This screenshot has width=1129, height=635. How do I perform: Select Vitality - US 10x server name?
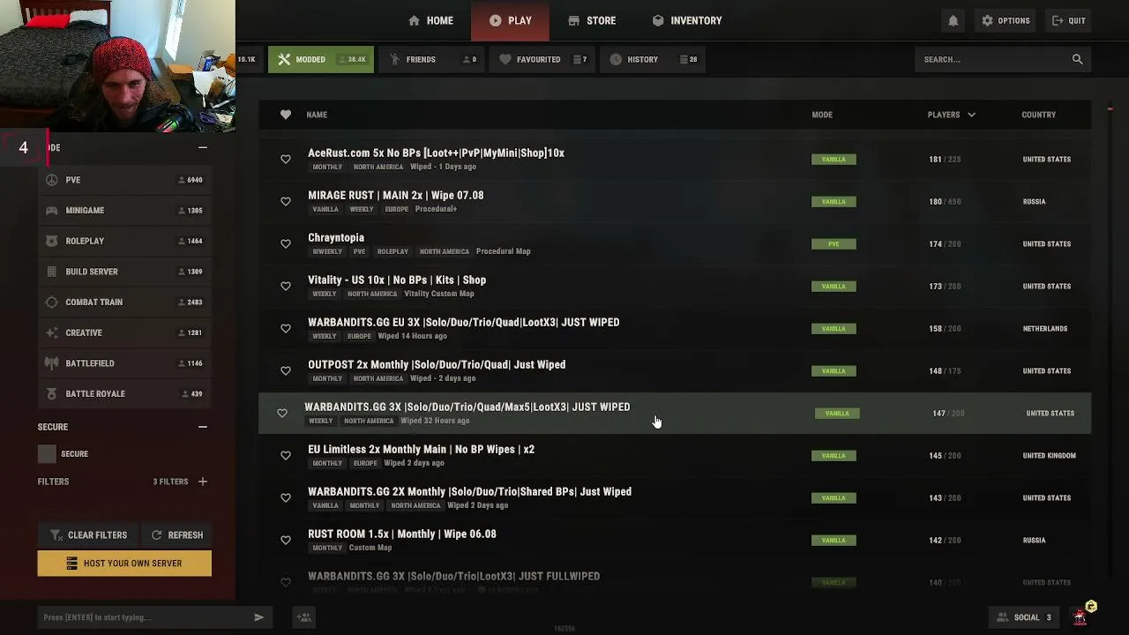(397, 280)
